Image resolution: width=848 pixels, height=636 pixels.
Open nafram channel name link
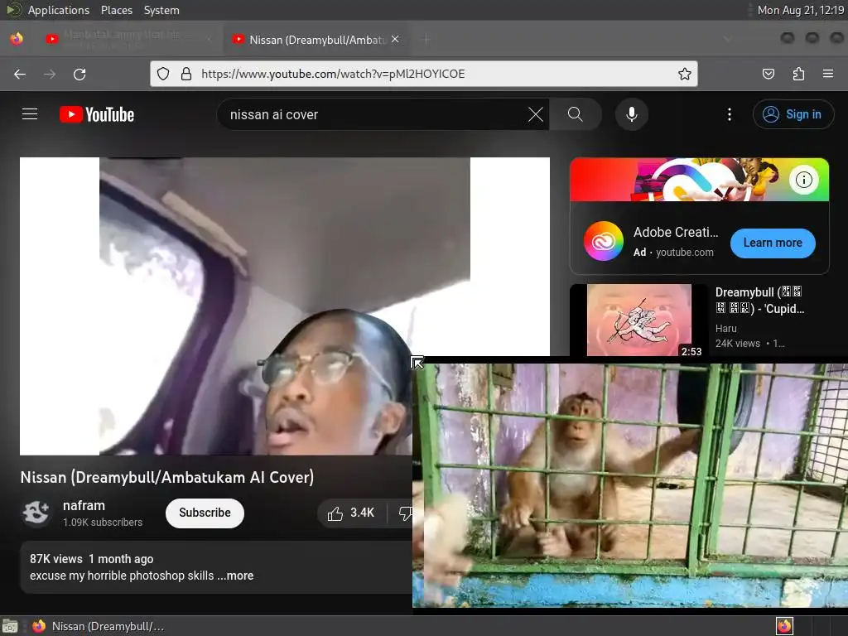pos(84,506)
